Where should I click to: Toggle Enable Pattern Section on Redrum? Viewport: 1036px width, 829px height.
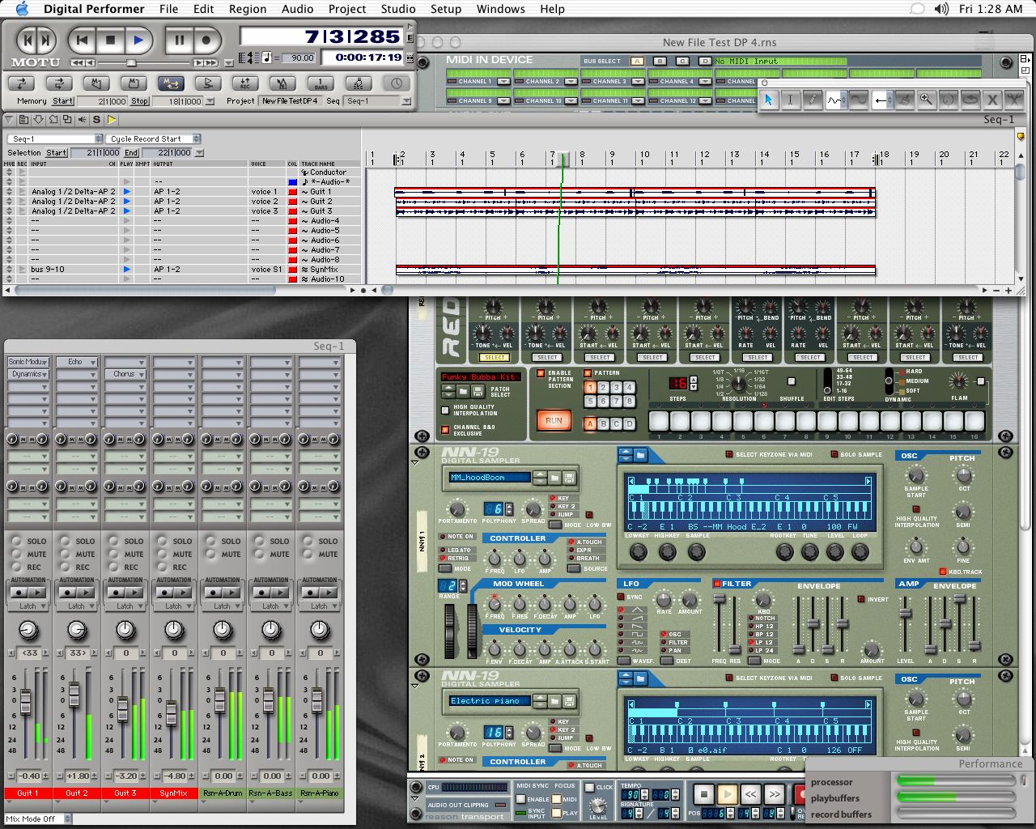point(541,373)
